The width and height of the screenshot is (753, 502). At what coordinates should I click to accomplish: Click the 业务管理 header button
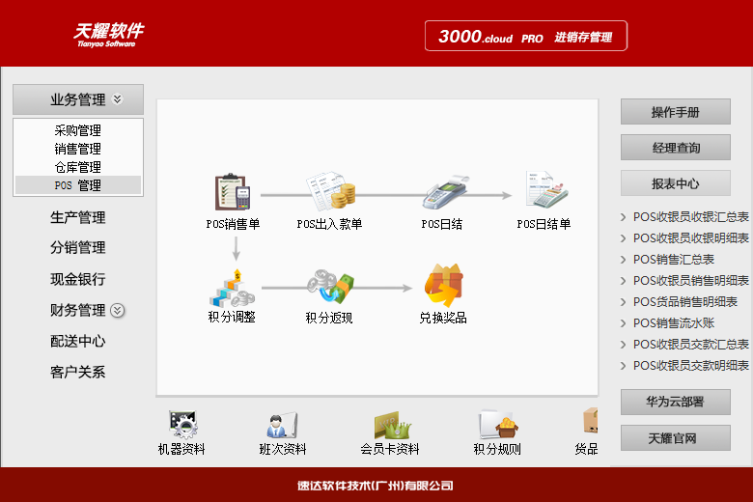(x=78, y=99)
